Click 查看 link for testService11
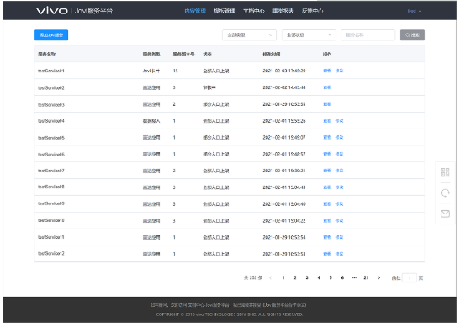 (x=327, y=237)
